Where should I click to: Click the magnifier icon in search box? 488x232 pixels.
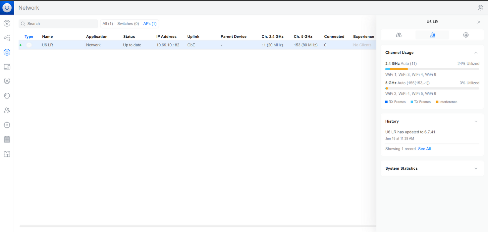pos(23,24)
